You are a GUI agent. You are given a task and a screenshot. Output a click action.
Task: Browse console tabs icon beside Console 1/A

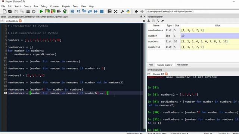click(x=149, y=74)
